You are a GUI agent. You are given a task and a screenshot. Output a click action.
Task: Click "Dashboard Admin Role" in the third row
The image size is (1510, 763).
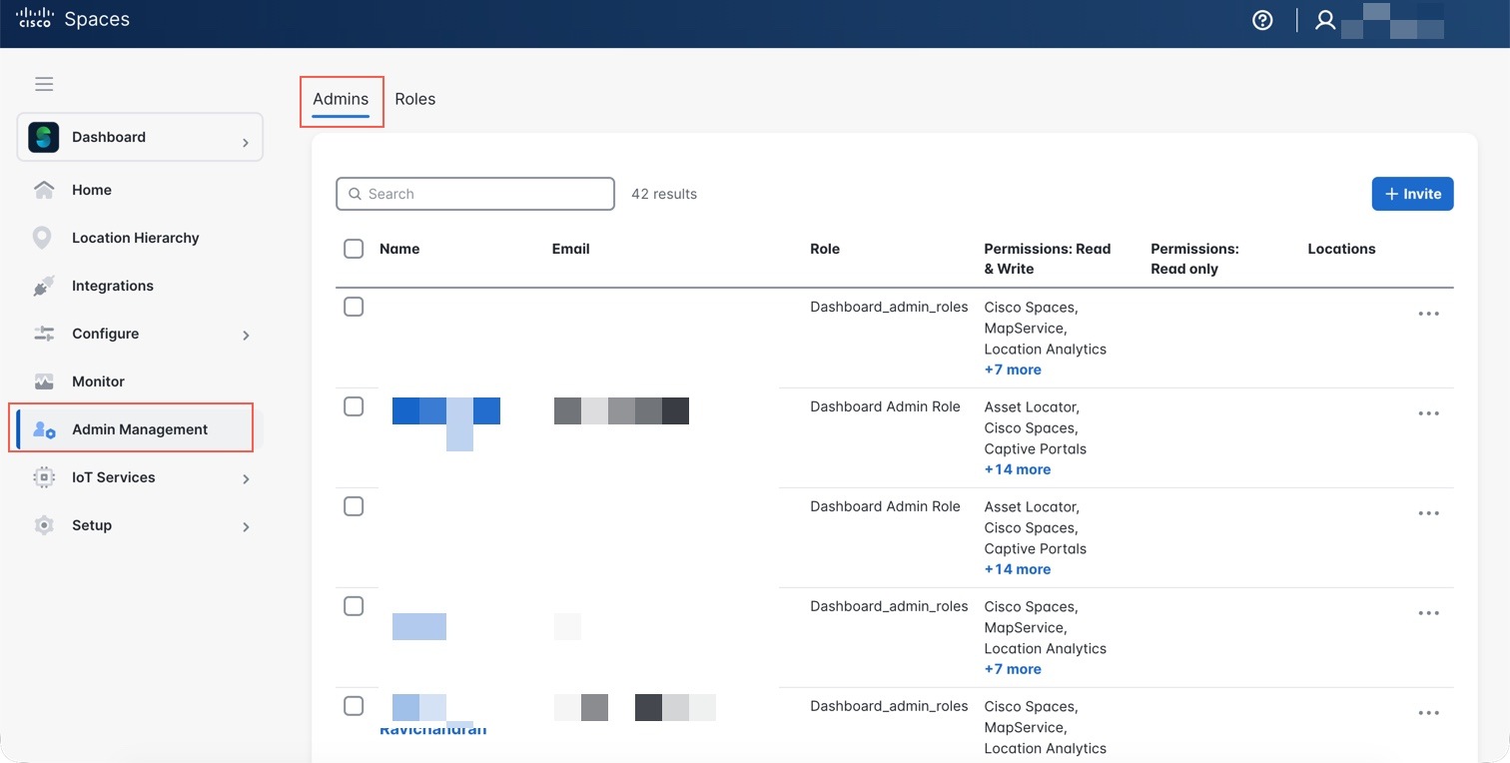[x=885, y=506]
